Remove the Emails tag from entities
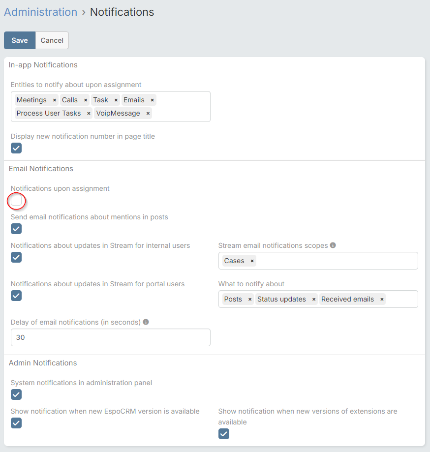The width and height of the screenshot is (430, 452). (x=152, y=100)
